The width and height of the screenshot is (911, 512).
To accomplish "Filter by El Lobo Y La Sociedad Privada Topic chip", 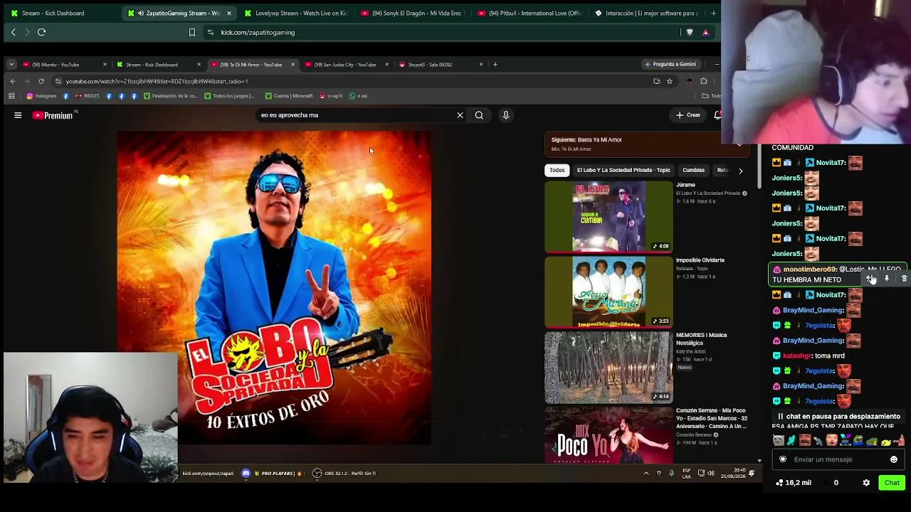I will click(623, 170).
